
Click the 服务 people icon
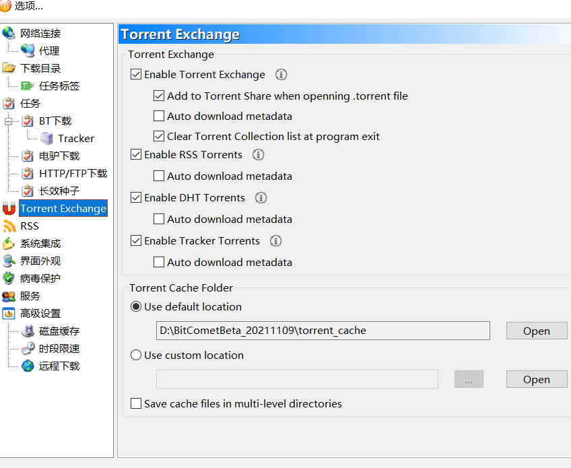click(9, 296)
